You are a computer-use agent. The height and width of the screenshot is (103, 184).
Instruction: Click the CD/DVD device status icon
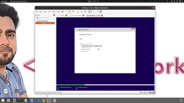coord(143,92)
